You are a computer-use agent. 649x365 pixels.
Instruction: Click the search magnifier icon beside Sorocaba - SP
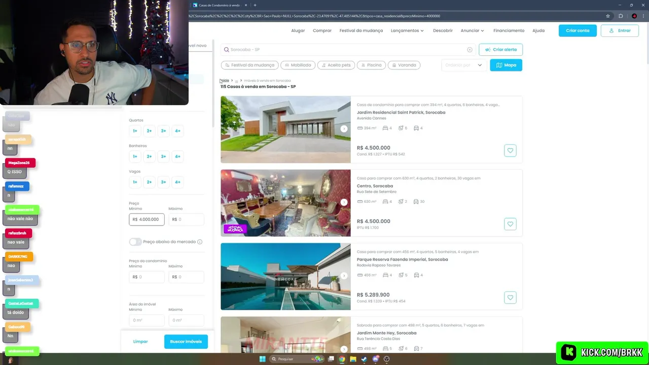tap(227, 50)
